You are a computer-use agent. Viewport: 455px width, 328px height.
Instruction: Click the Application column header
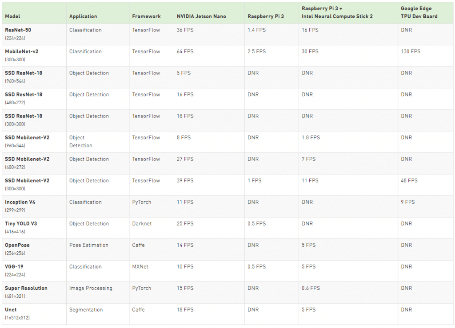[x=83, y=16]
